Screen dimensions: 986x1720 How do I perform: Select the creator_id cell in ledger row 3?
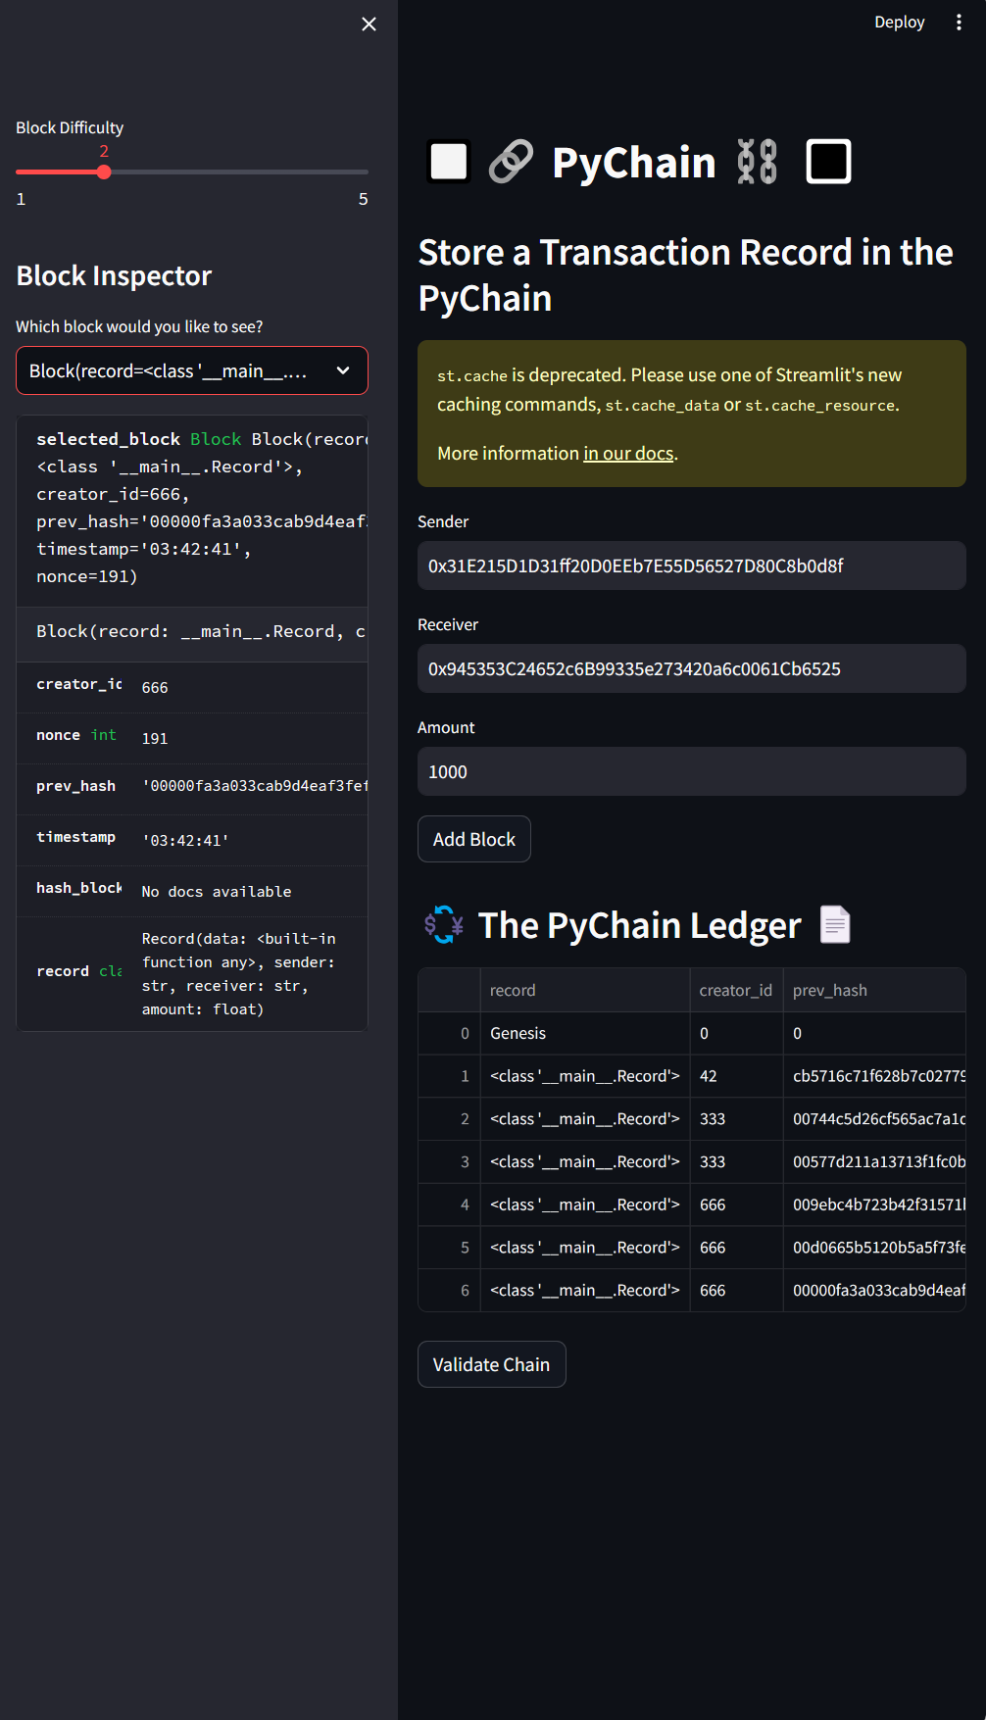click(736, 1161)
